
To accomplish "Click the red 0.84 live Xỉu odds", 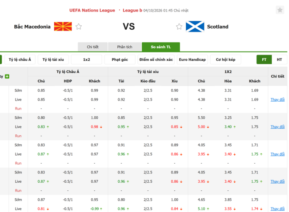I will (175, 209).
